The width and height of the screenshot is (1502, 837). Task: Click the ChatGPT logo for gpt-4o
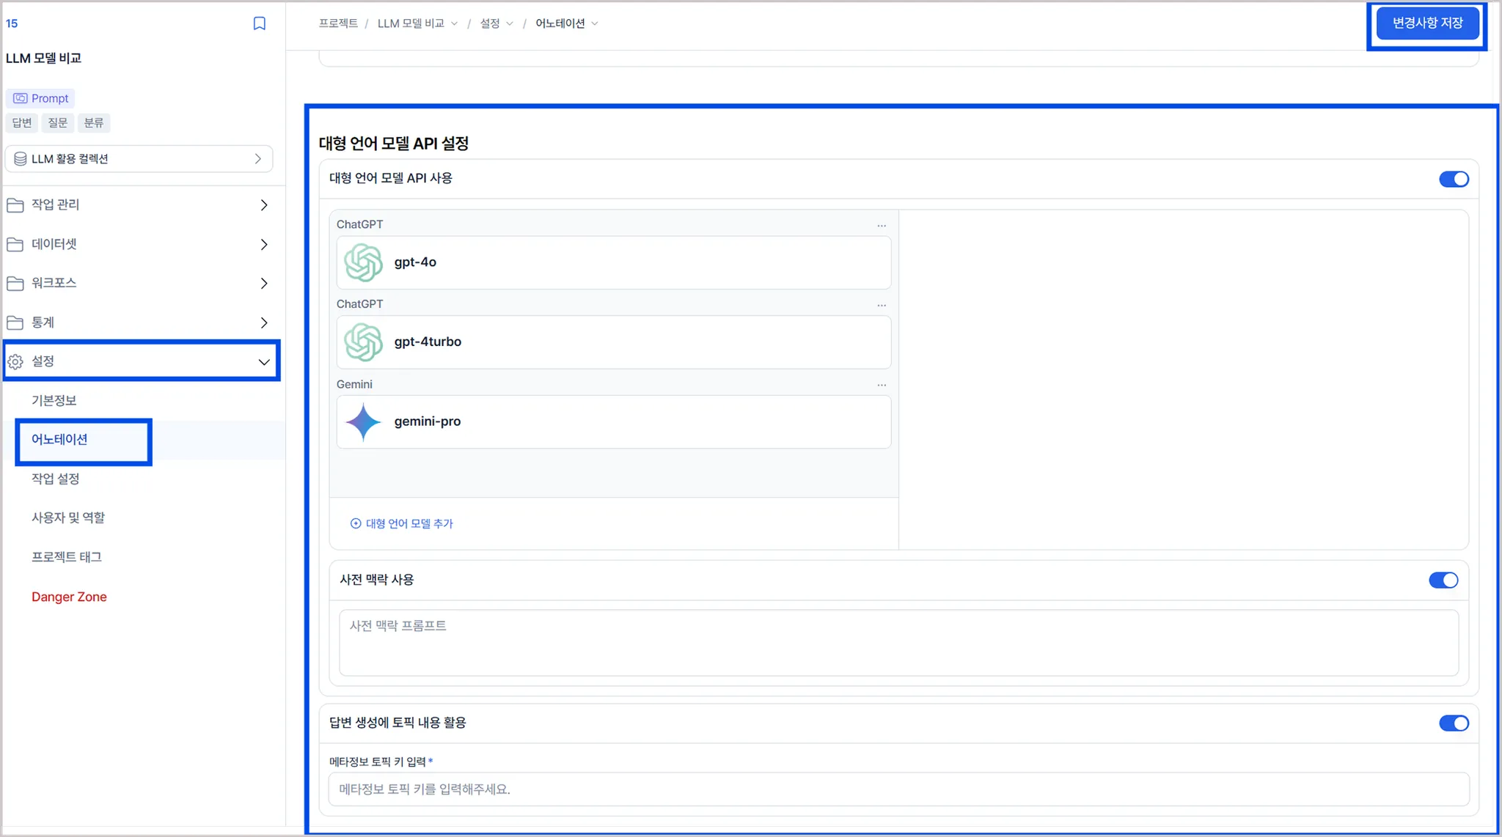coord(363,262)
